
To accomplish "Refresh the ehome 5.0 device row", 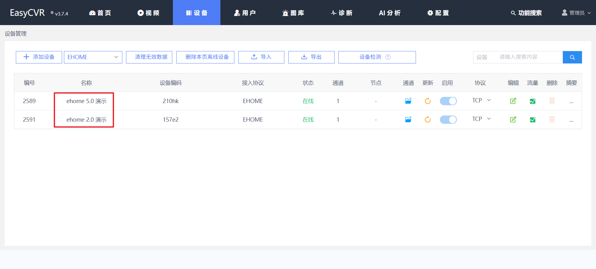I will click(427, 101).
